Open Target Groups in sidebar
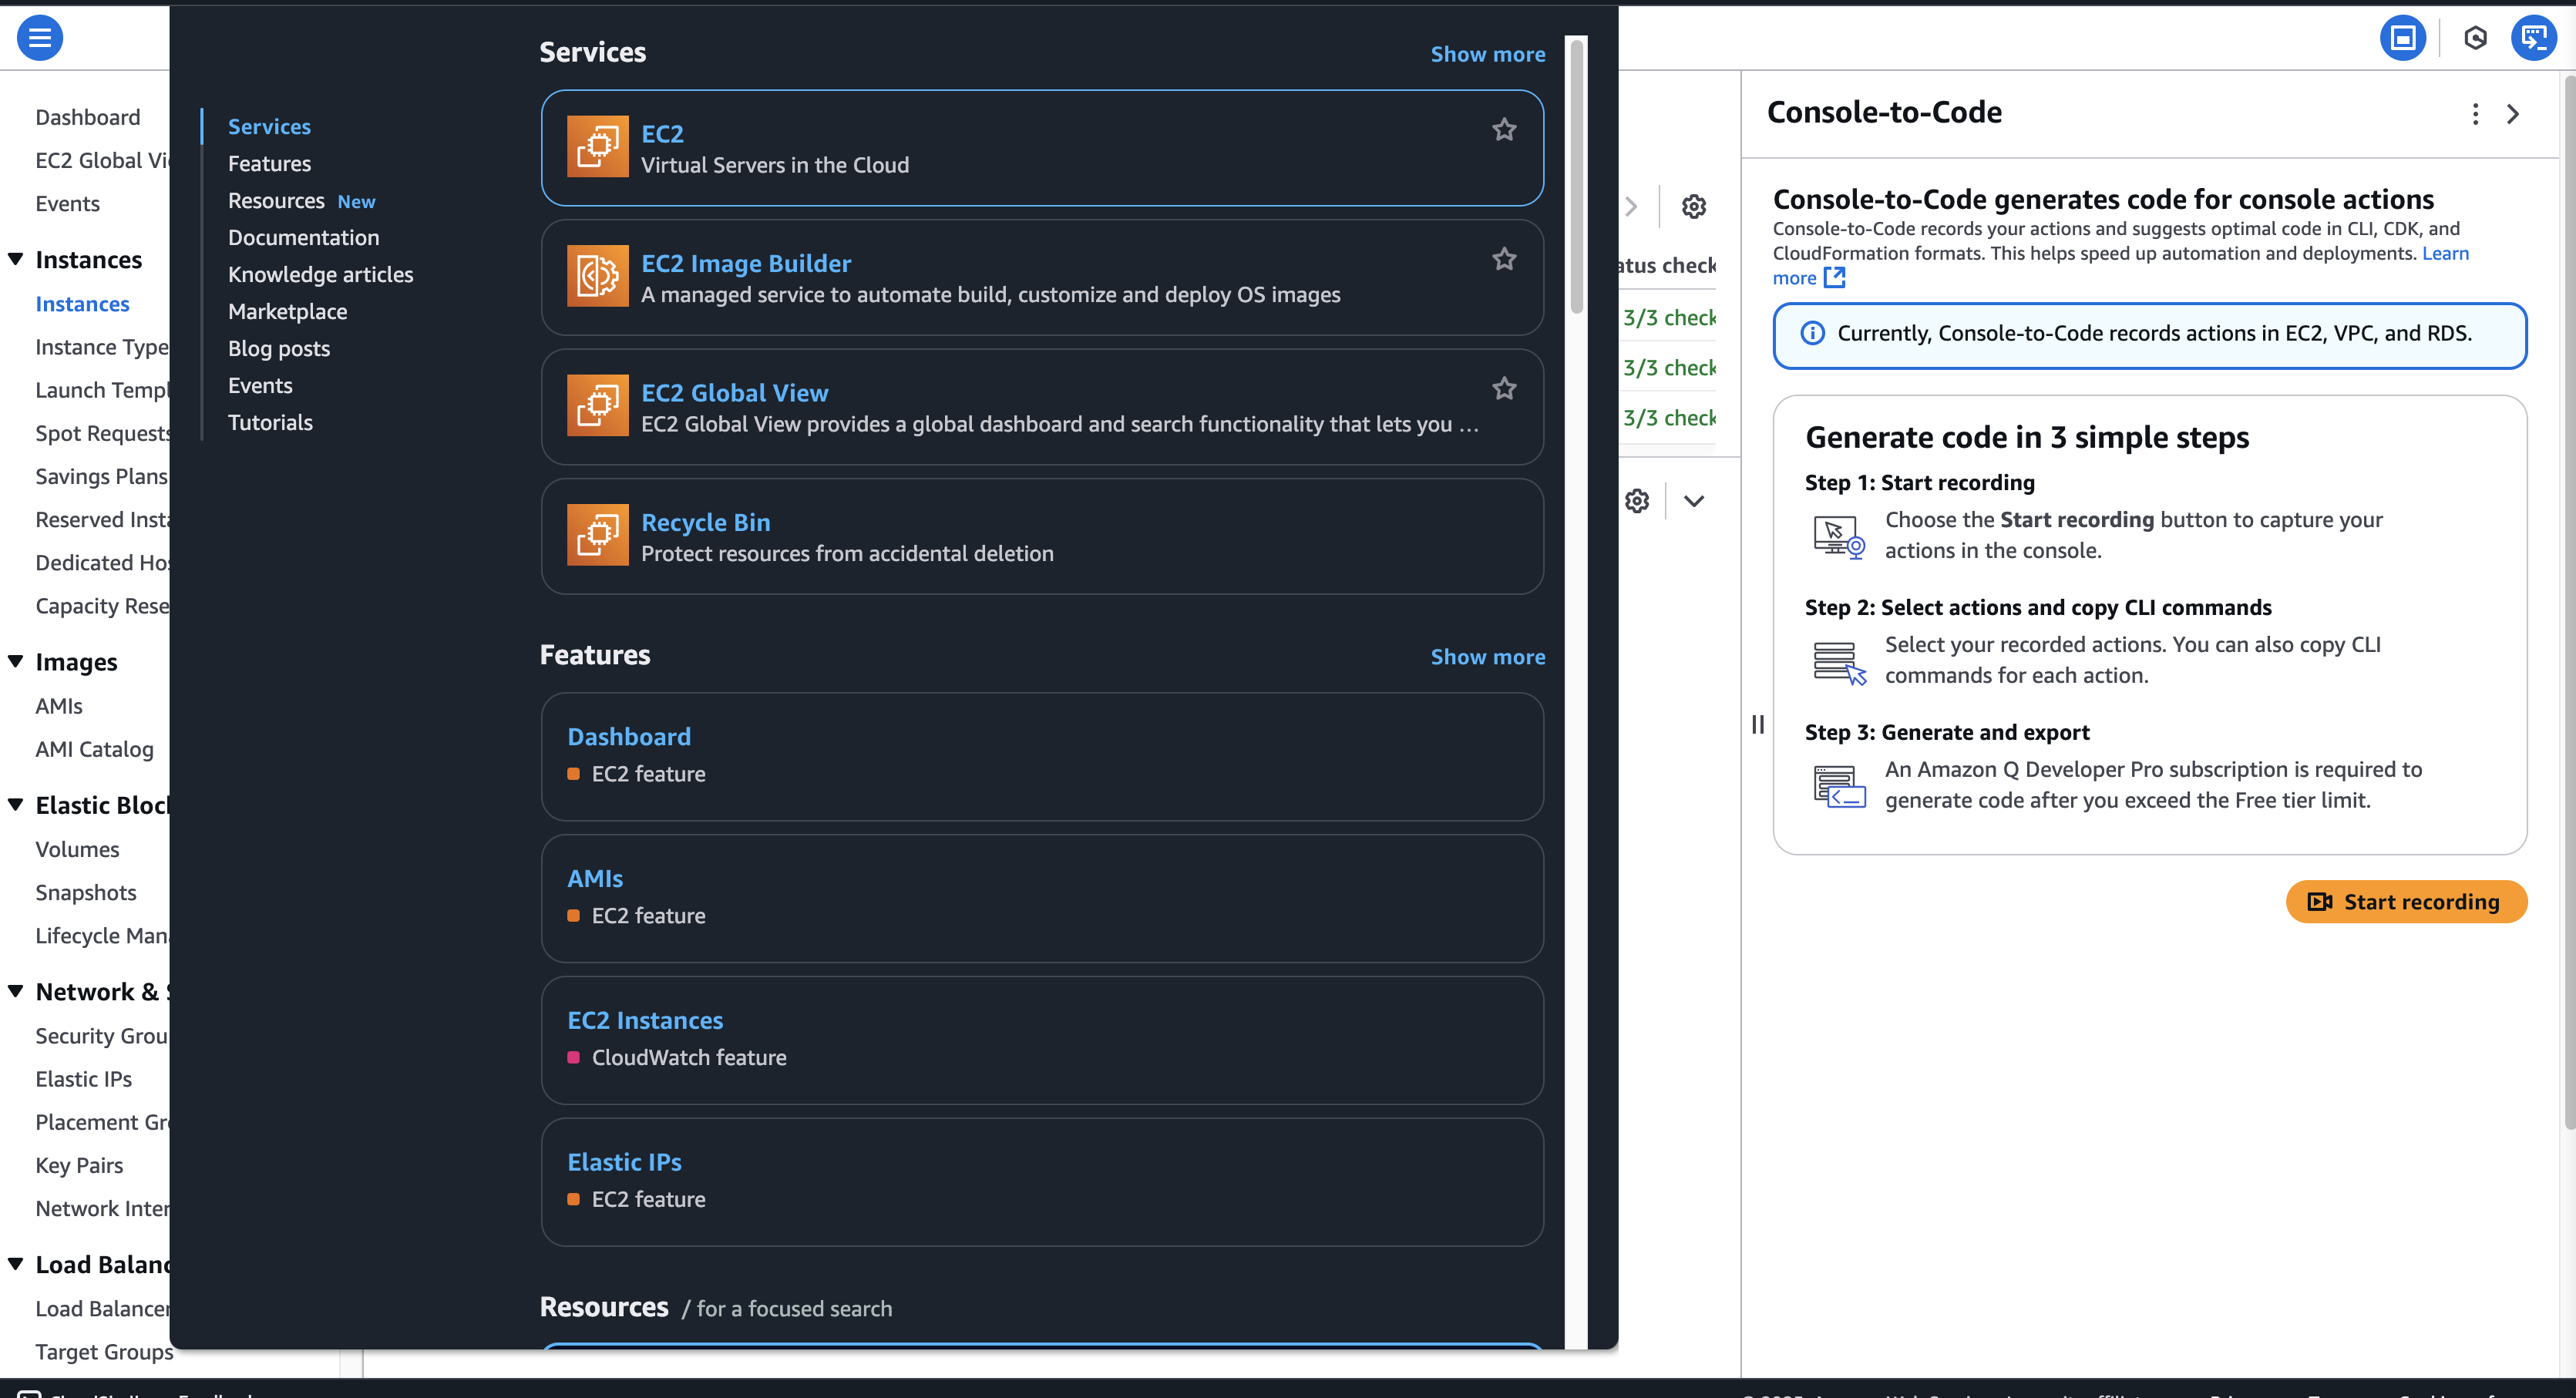Image resolution: width=2576 pixels, height=1398 pixels. pyautogui.click(x=104, y=1352)
